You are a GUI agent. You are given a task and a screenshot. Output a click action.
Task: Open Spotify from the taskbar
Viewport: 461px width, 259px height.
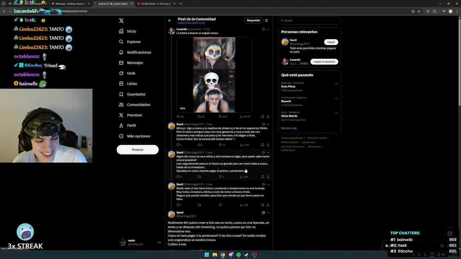tap(238, 255)
